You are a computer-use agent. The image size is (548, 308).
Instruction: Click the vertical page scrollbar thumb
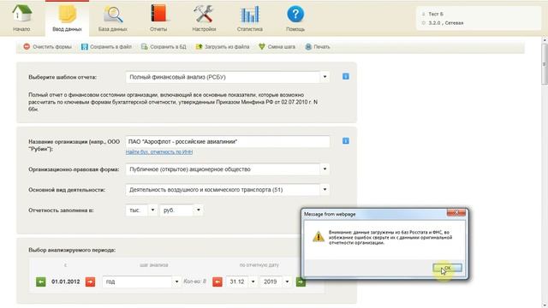click(545, 63)
